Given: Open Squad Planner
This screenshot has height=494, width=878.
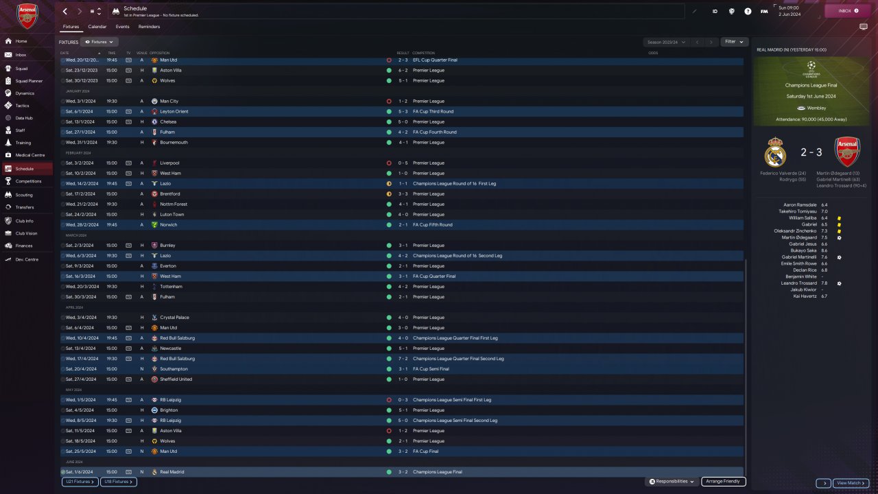Looking at the screenshot, I should [27, 81].
